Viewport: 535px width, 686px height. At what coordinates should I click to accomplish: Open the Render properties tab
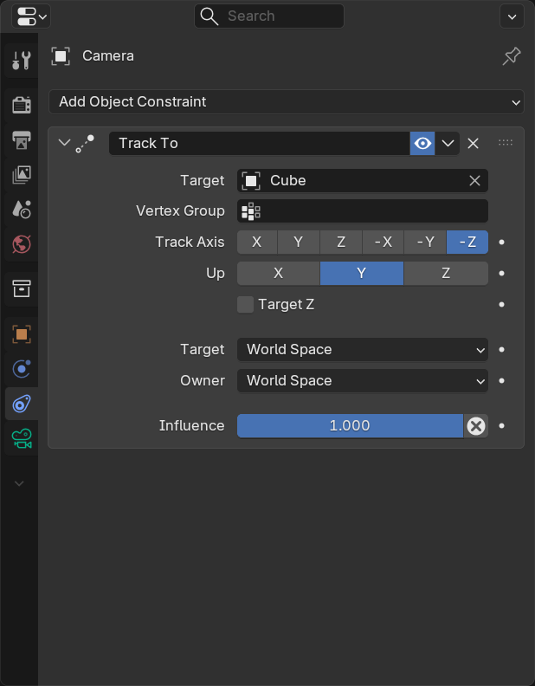click(22, 105)
